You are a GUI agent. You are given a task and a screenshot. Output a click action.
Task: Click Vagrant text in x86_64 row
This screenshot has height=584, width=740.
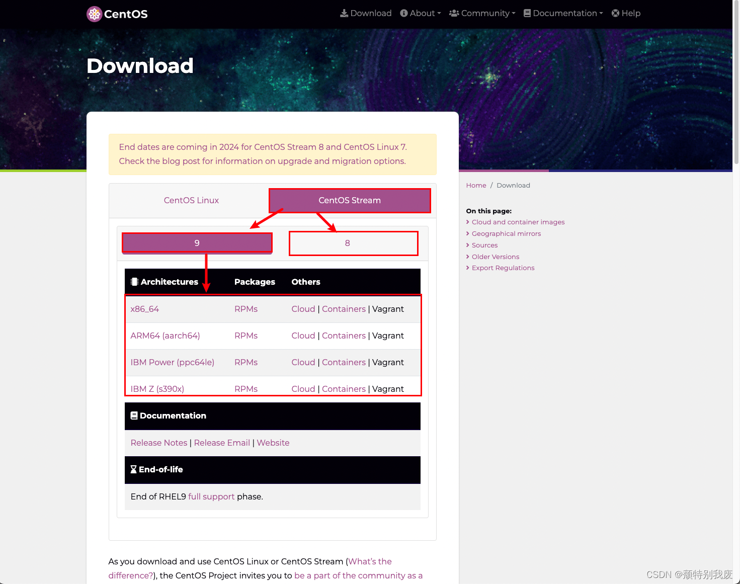(388, 309)
